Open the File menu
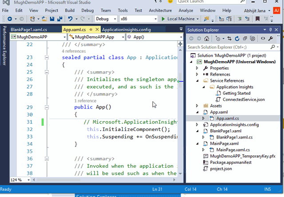 5,11
